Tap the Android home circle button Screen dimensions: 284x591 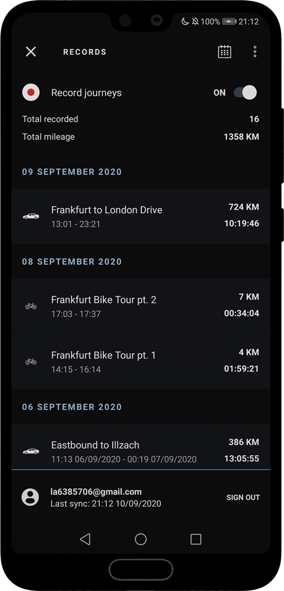click(x=141, y=539)
